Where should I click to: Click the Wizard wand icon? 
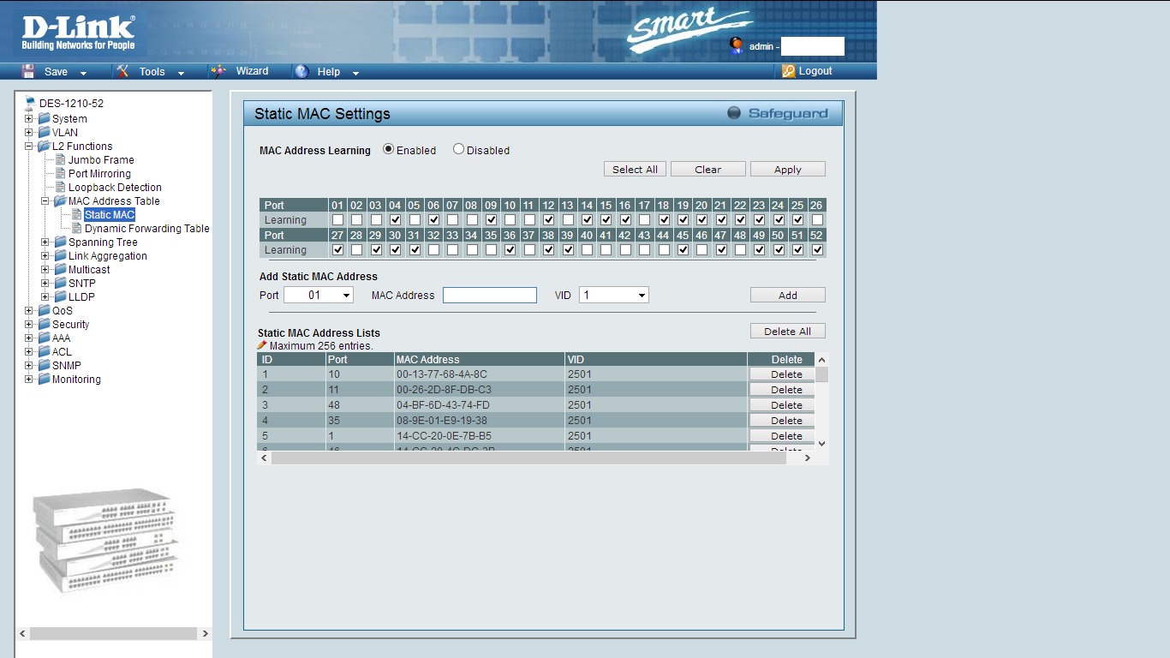(x=219, y=71)
